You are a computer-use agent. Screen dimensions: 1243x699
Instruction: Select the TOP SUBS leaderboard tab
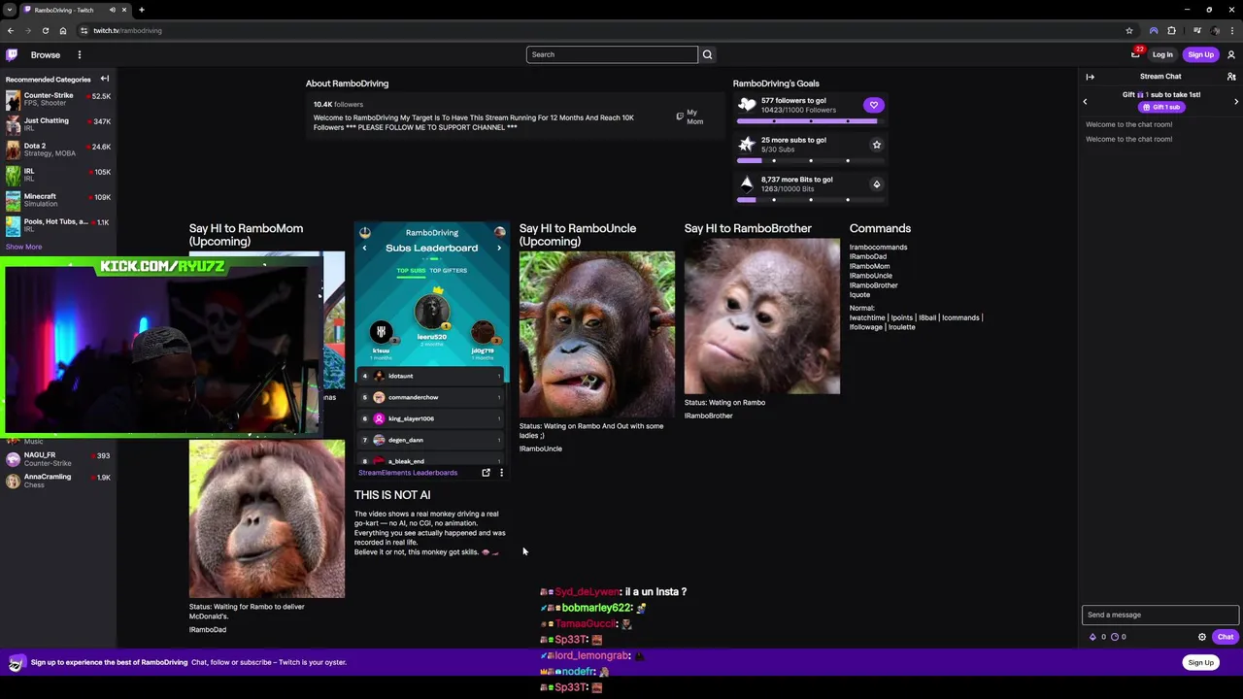click(x=411, y=270)
